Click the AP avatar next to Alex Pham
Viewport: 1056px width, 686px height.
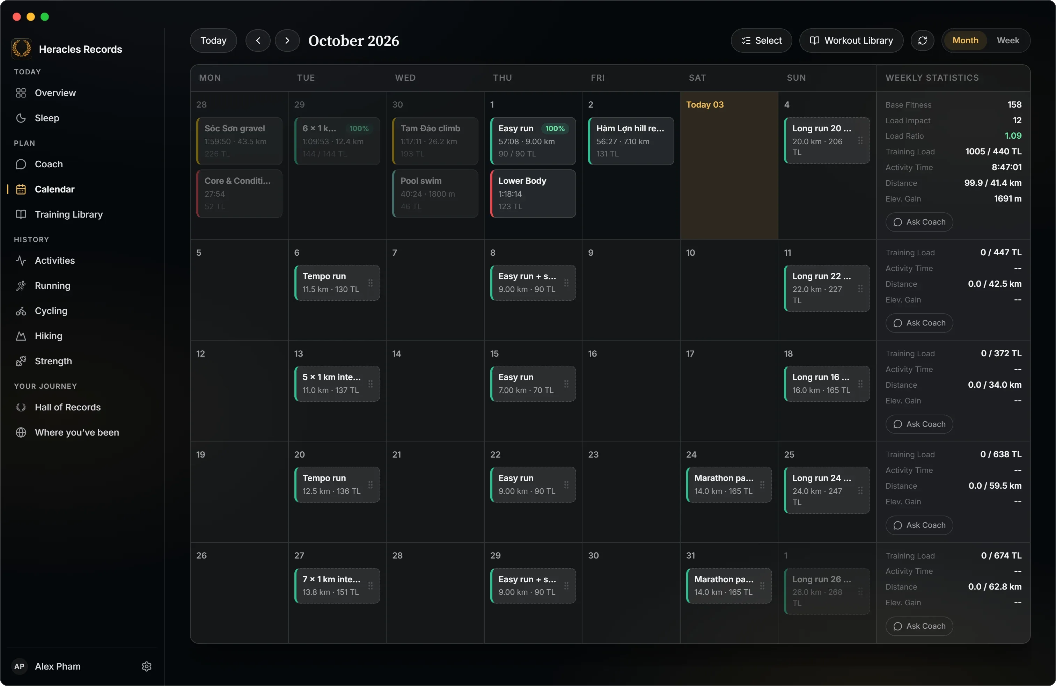coord(20,666)
